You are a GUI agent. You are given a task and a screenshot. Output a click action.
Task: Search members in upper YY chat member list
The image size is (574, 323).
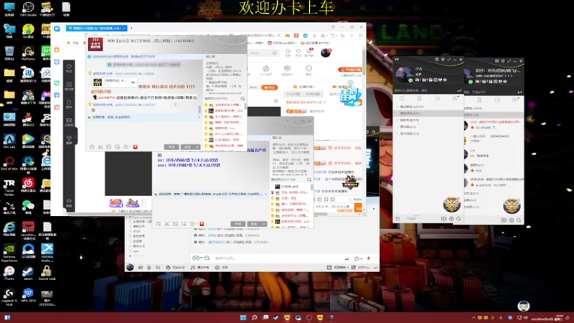[243, 98]
